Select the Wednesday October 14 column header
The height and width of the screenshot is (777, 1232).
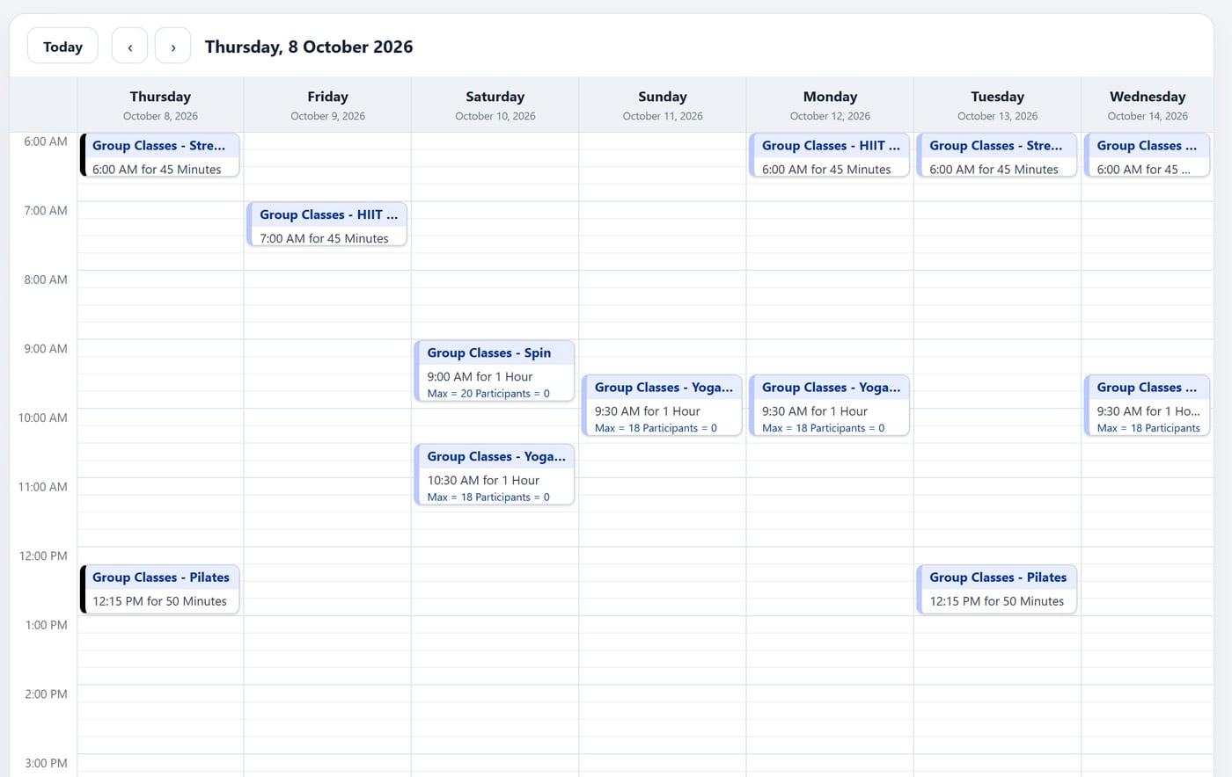[1148, 105]
